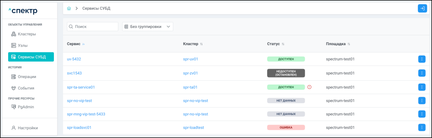Screen dimensions: 432x138
Task: Sort table by Статус column
Action: (283, 44)
